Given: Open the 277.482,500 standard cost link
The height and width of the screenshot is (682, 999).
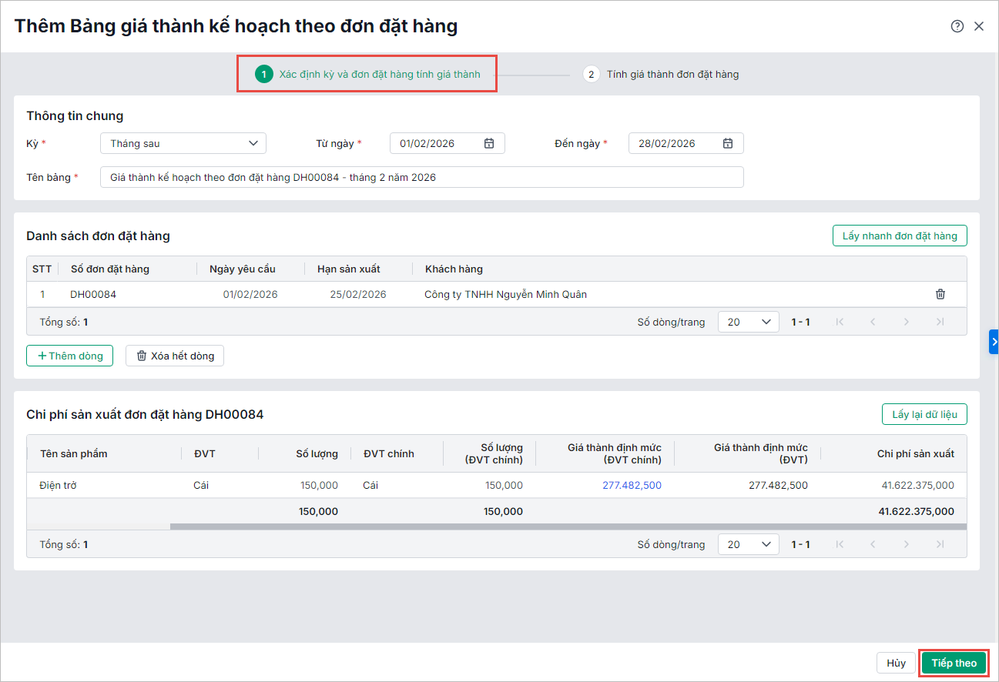Looking at the screenshot, I should point(632,485).
